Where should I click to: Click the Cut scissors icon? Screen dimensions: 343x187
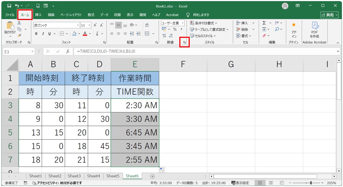(19, 23)
